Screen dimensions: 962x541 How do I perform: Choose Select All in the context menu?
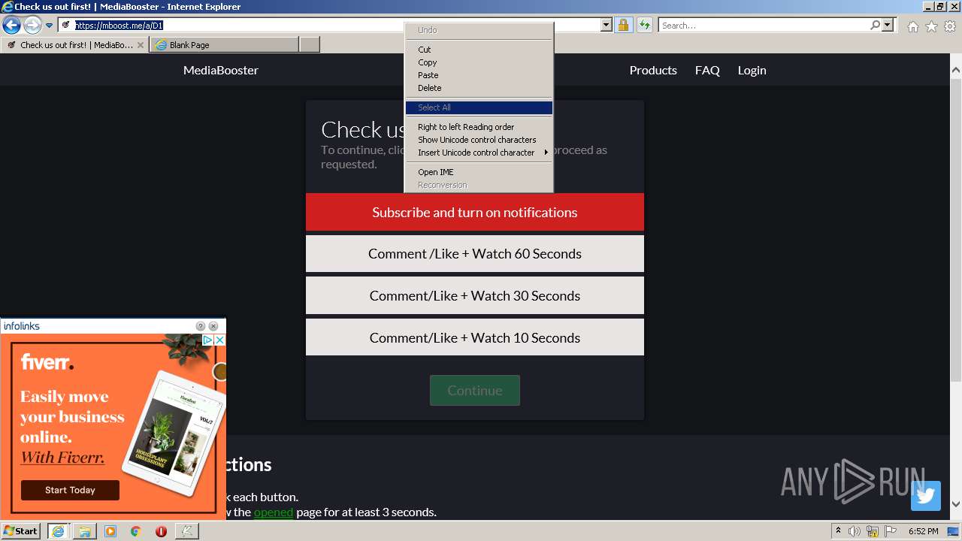pyautogui.click(x=479, y=107)
